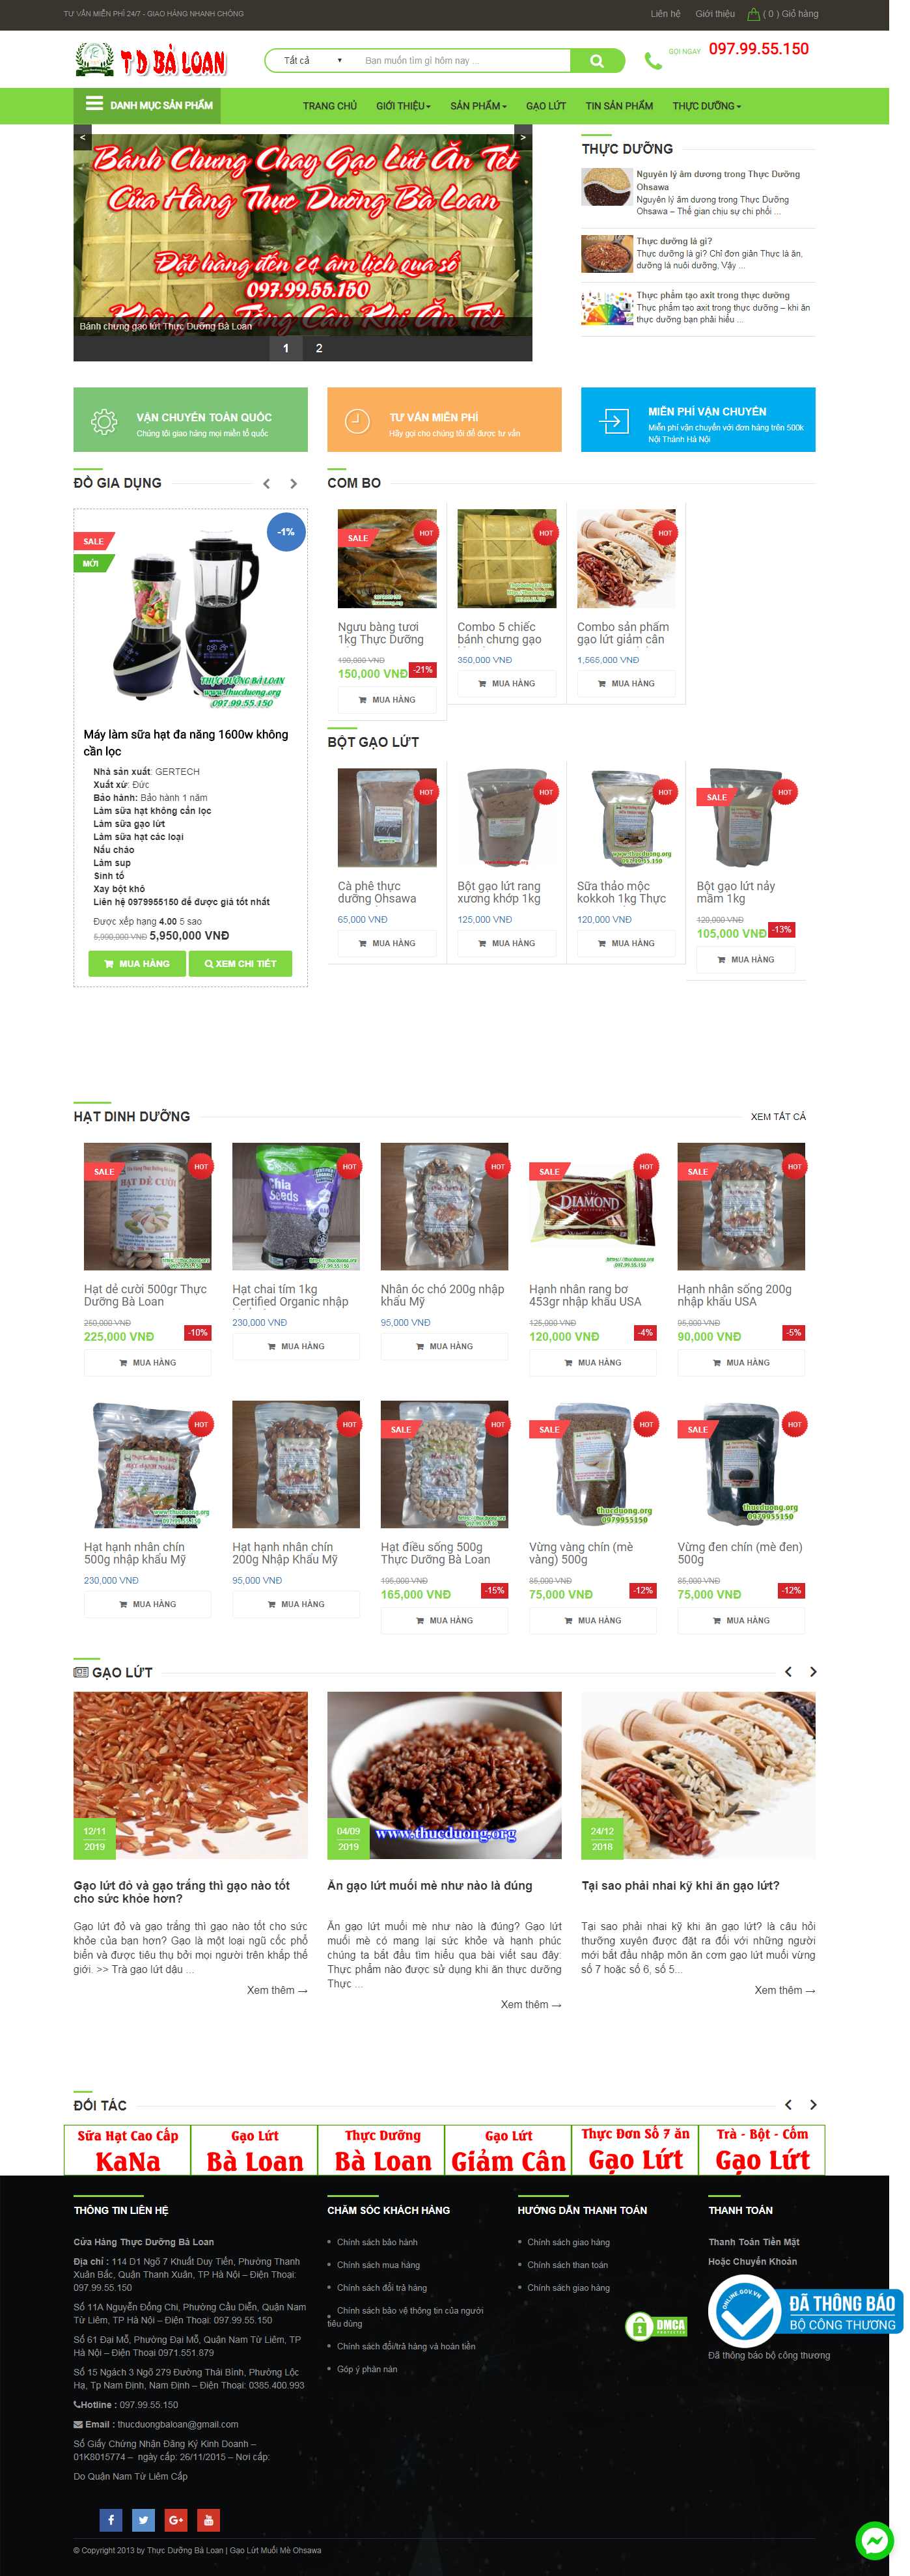Open the shopping cart Giỏ hàng icon
Viewport: 910px width, 2576px height.
pos(754,14)
